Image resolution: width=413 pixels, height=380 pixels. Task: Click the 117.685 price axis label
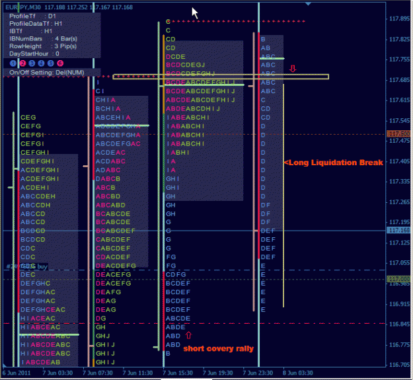click(399, 80)
